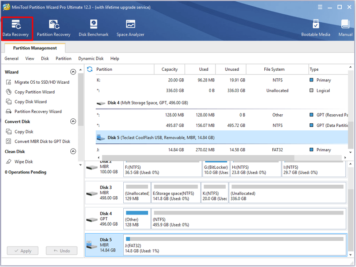
Task: Collapse the Convert Disk section
Action: pos(73,121)
